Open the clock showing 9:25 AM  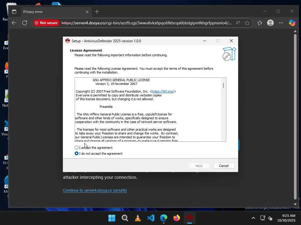click(286, 218)
